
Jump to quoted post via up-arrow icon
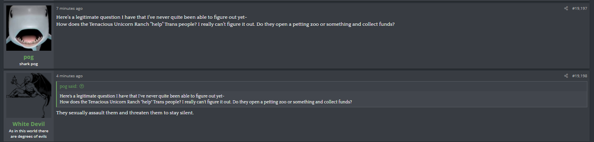click(81, 87)
